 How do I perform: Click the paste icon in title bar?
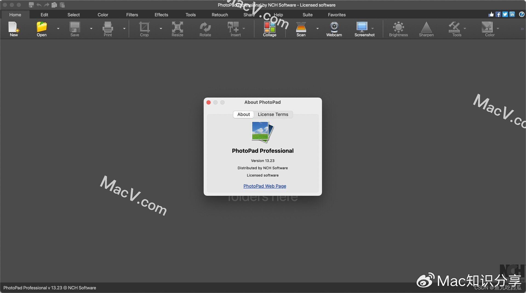pyautogui.click(x=62, y=5)
